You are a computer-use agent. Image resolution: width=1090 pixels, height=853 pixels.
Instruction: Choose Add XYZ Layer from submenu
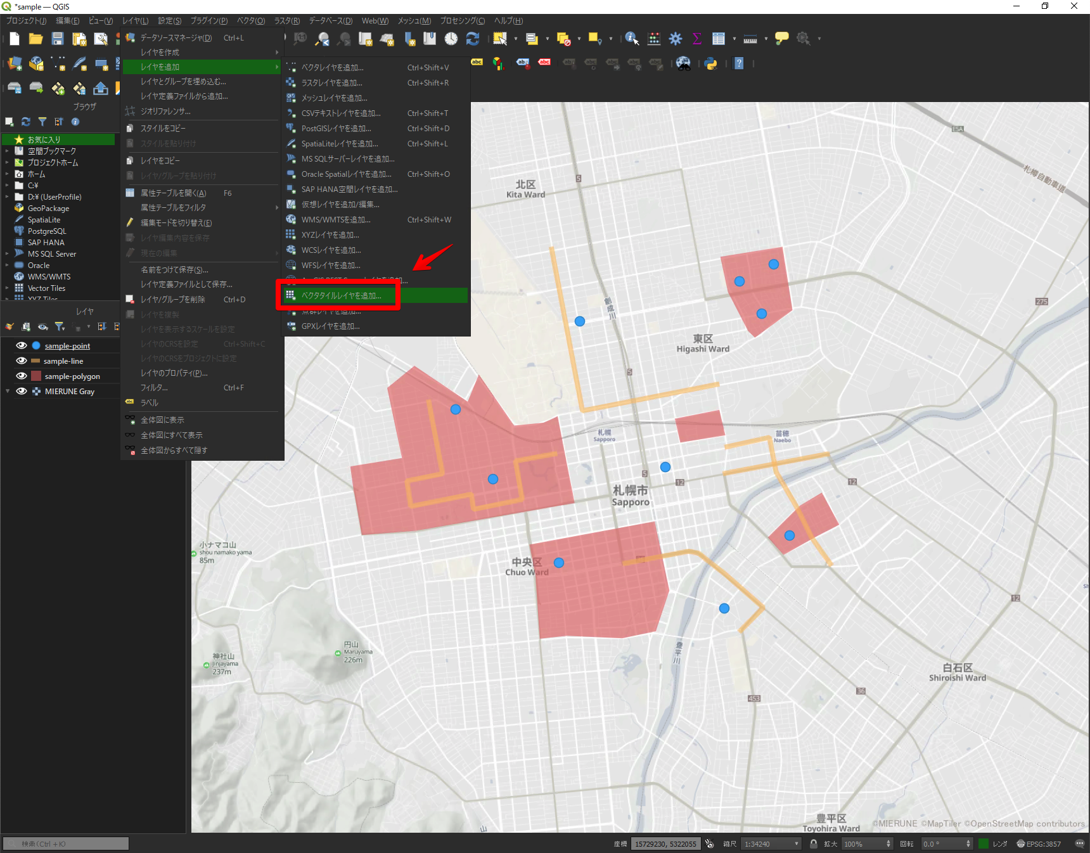[x=330, y=235]
